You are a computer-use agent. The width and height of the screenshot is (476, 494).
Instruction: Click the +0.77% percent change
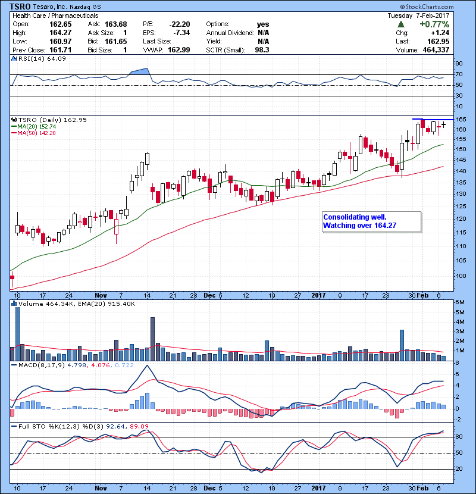point(434,24)
